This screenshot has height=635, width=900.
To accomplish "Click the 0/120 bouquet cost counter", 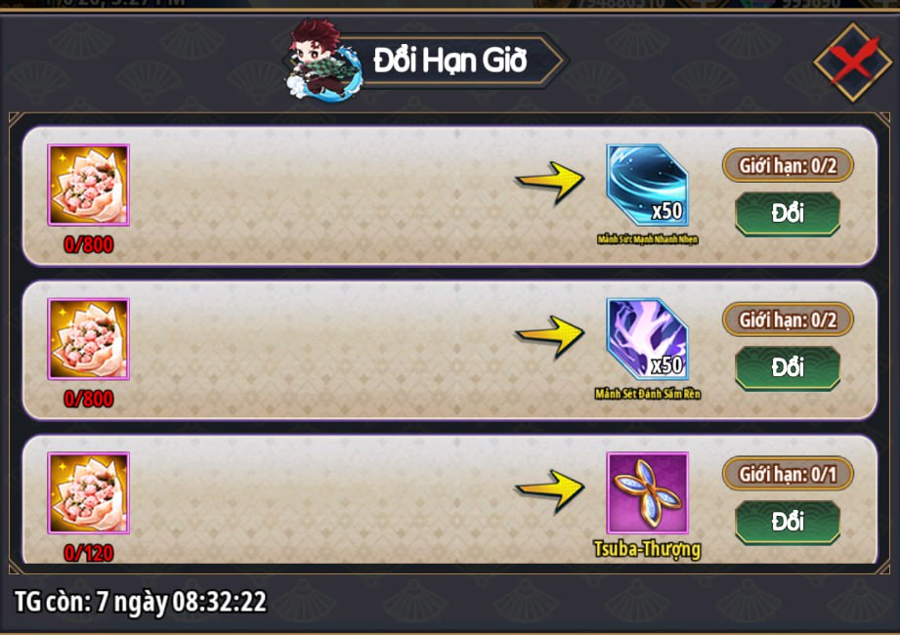I will pyautogui.click(x=89, y=553).
